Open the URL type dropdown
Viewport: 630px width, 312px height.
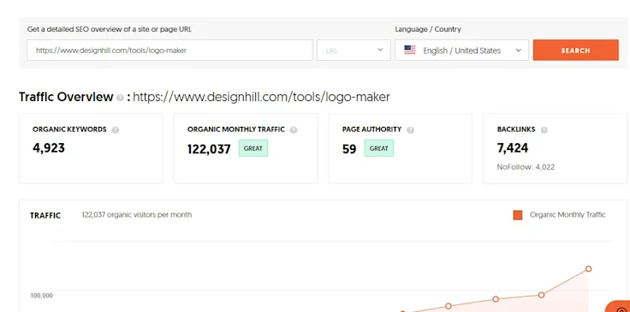click(x=354, y=50)
